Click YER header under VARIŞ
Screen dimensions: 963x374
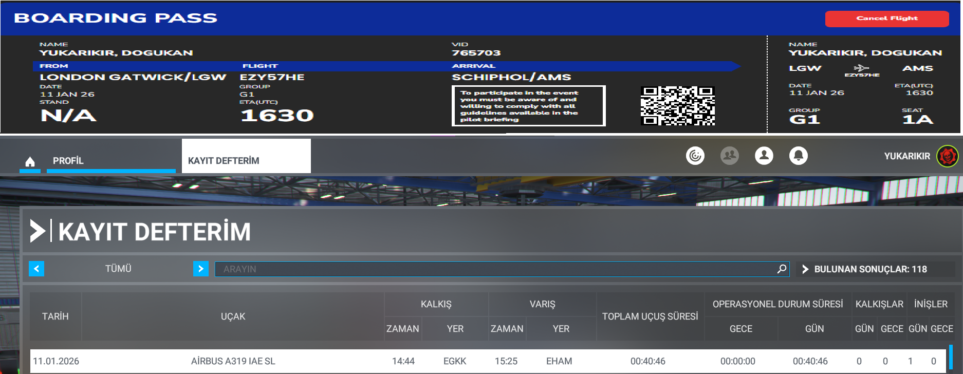561,329
